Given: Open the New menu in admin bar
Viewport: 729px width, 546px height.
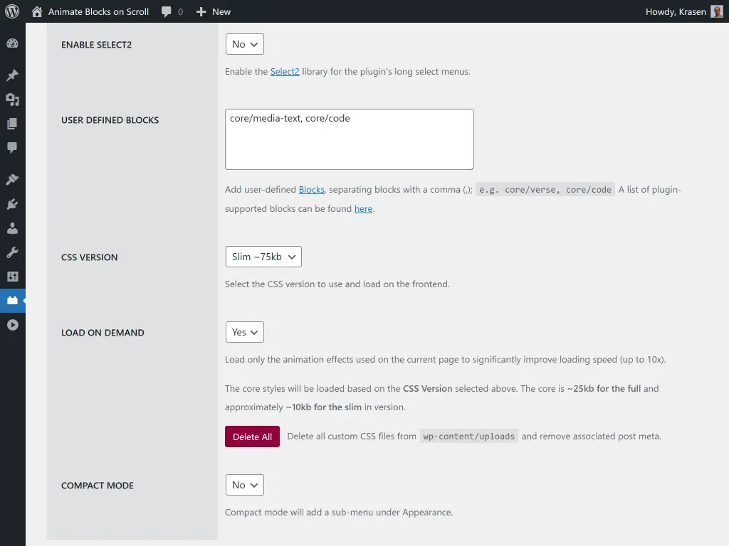Looking at the screenshot, I should [213, 11].
